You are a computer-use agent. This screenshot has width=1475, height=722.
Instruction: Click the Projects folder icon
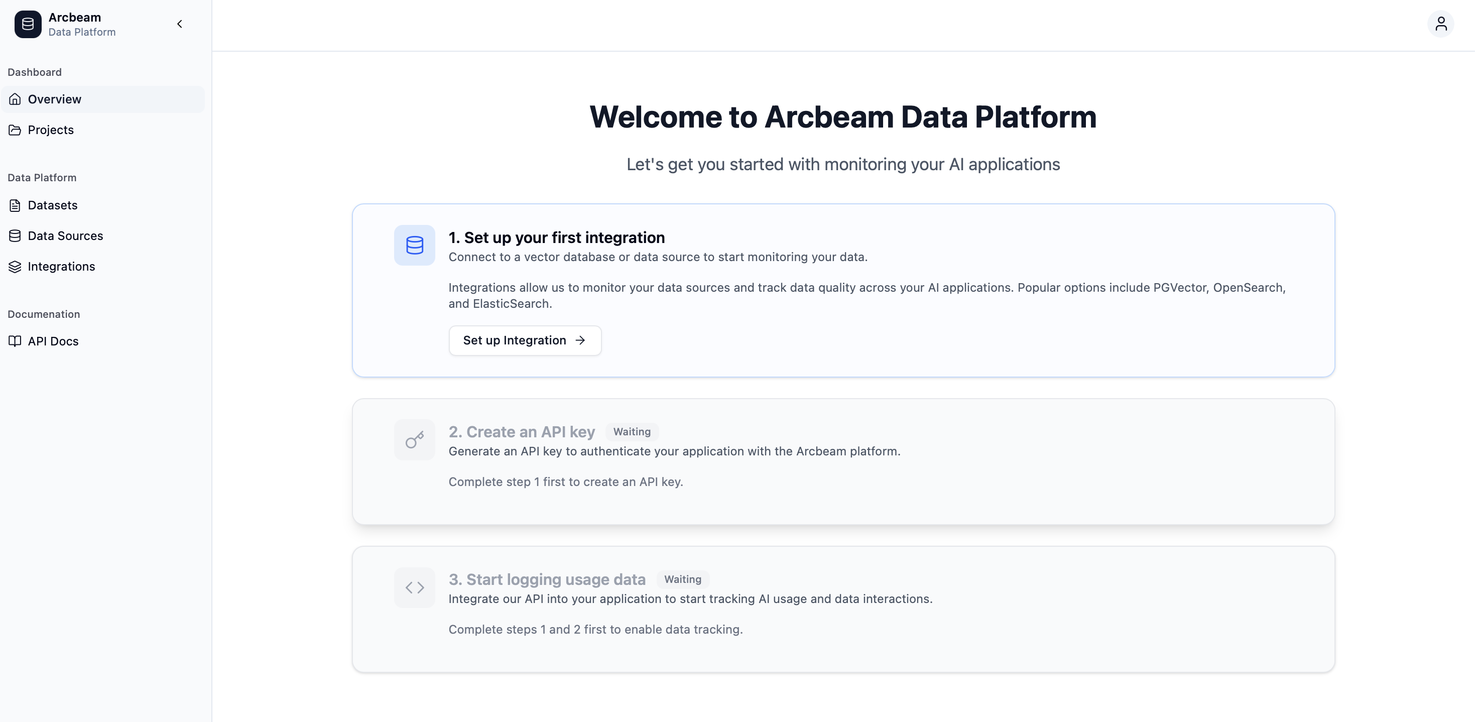click(x=15, y=130)
